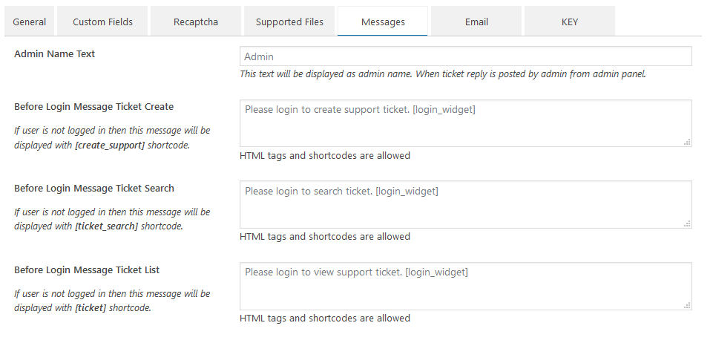The height and width of the screenshot is (343, 713).
Task: Click the Before Login Message Ticket Search label
Action: pos(94,189)
